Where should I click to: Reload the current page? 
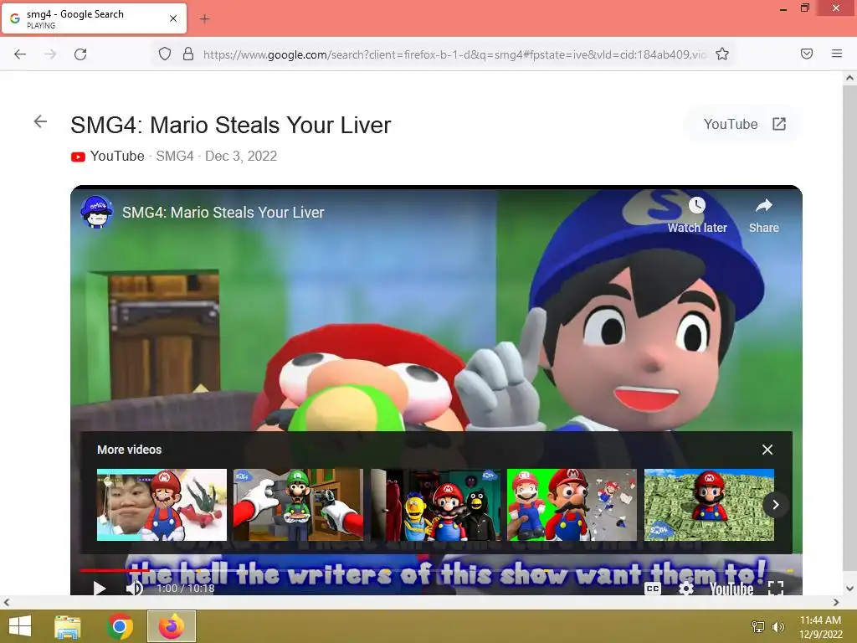click(x=80, y=54)
